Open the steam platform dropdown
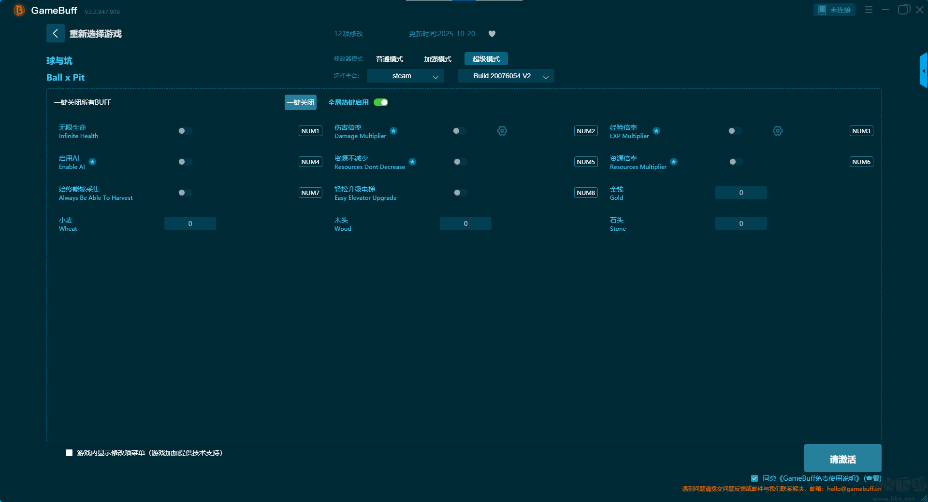The image size is (928, 502). click(405, 76)
